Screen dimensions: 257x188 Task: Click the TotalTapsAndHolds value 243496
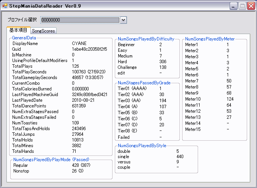(x=79, y=129)
